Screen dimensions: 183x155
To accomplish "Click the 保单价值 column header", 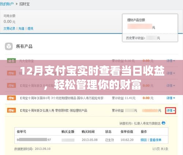I will [127, 132].
